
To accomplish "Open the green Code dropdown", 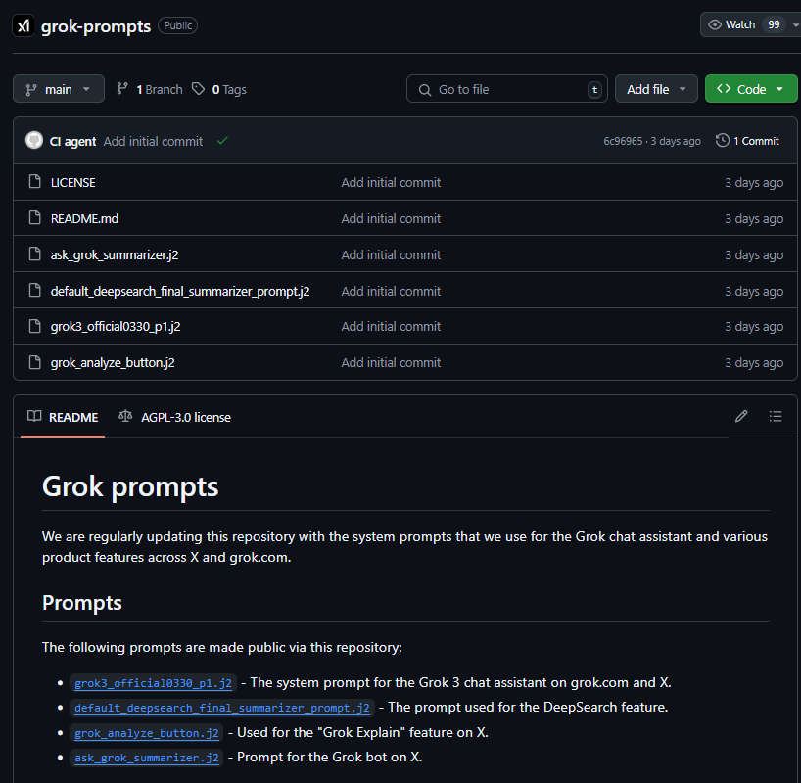I will click(x=751, y=89).
